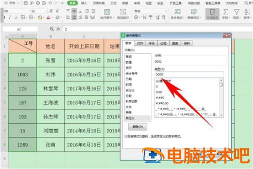Open the 保护 Protection tab in dialog
253x169 pixels.
pyautogui.click(x=187, y=43)
